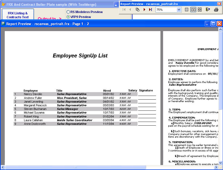223x170 pixels.
Task: Close the Report Preview Page 1 - 2 window
Action: click(x=219, y=24)
